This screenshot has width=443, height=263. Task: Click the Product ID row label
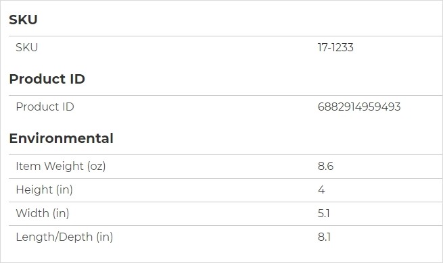click(x=45, y=107)
